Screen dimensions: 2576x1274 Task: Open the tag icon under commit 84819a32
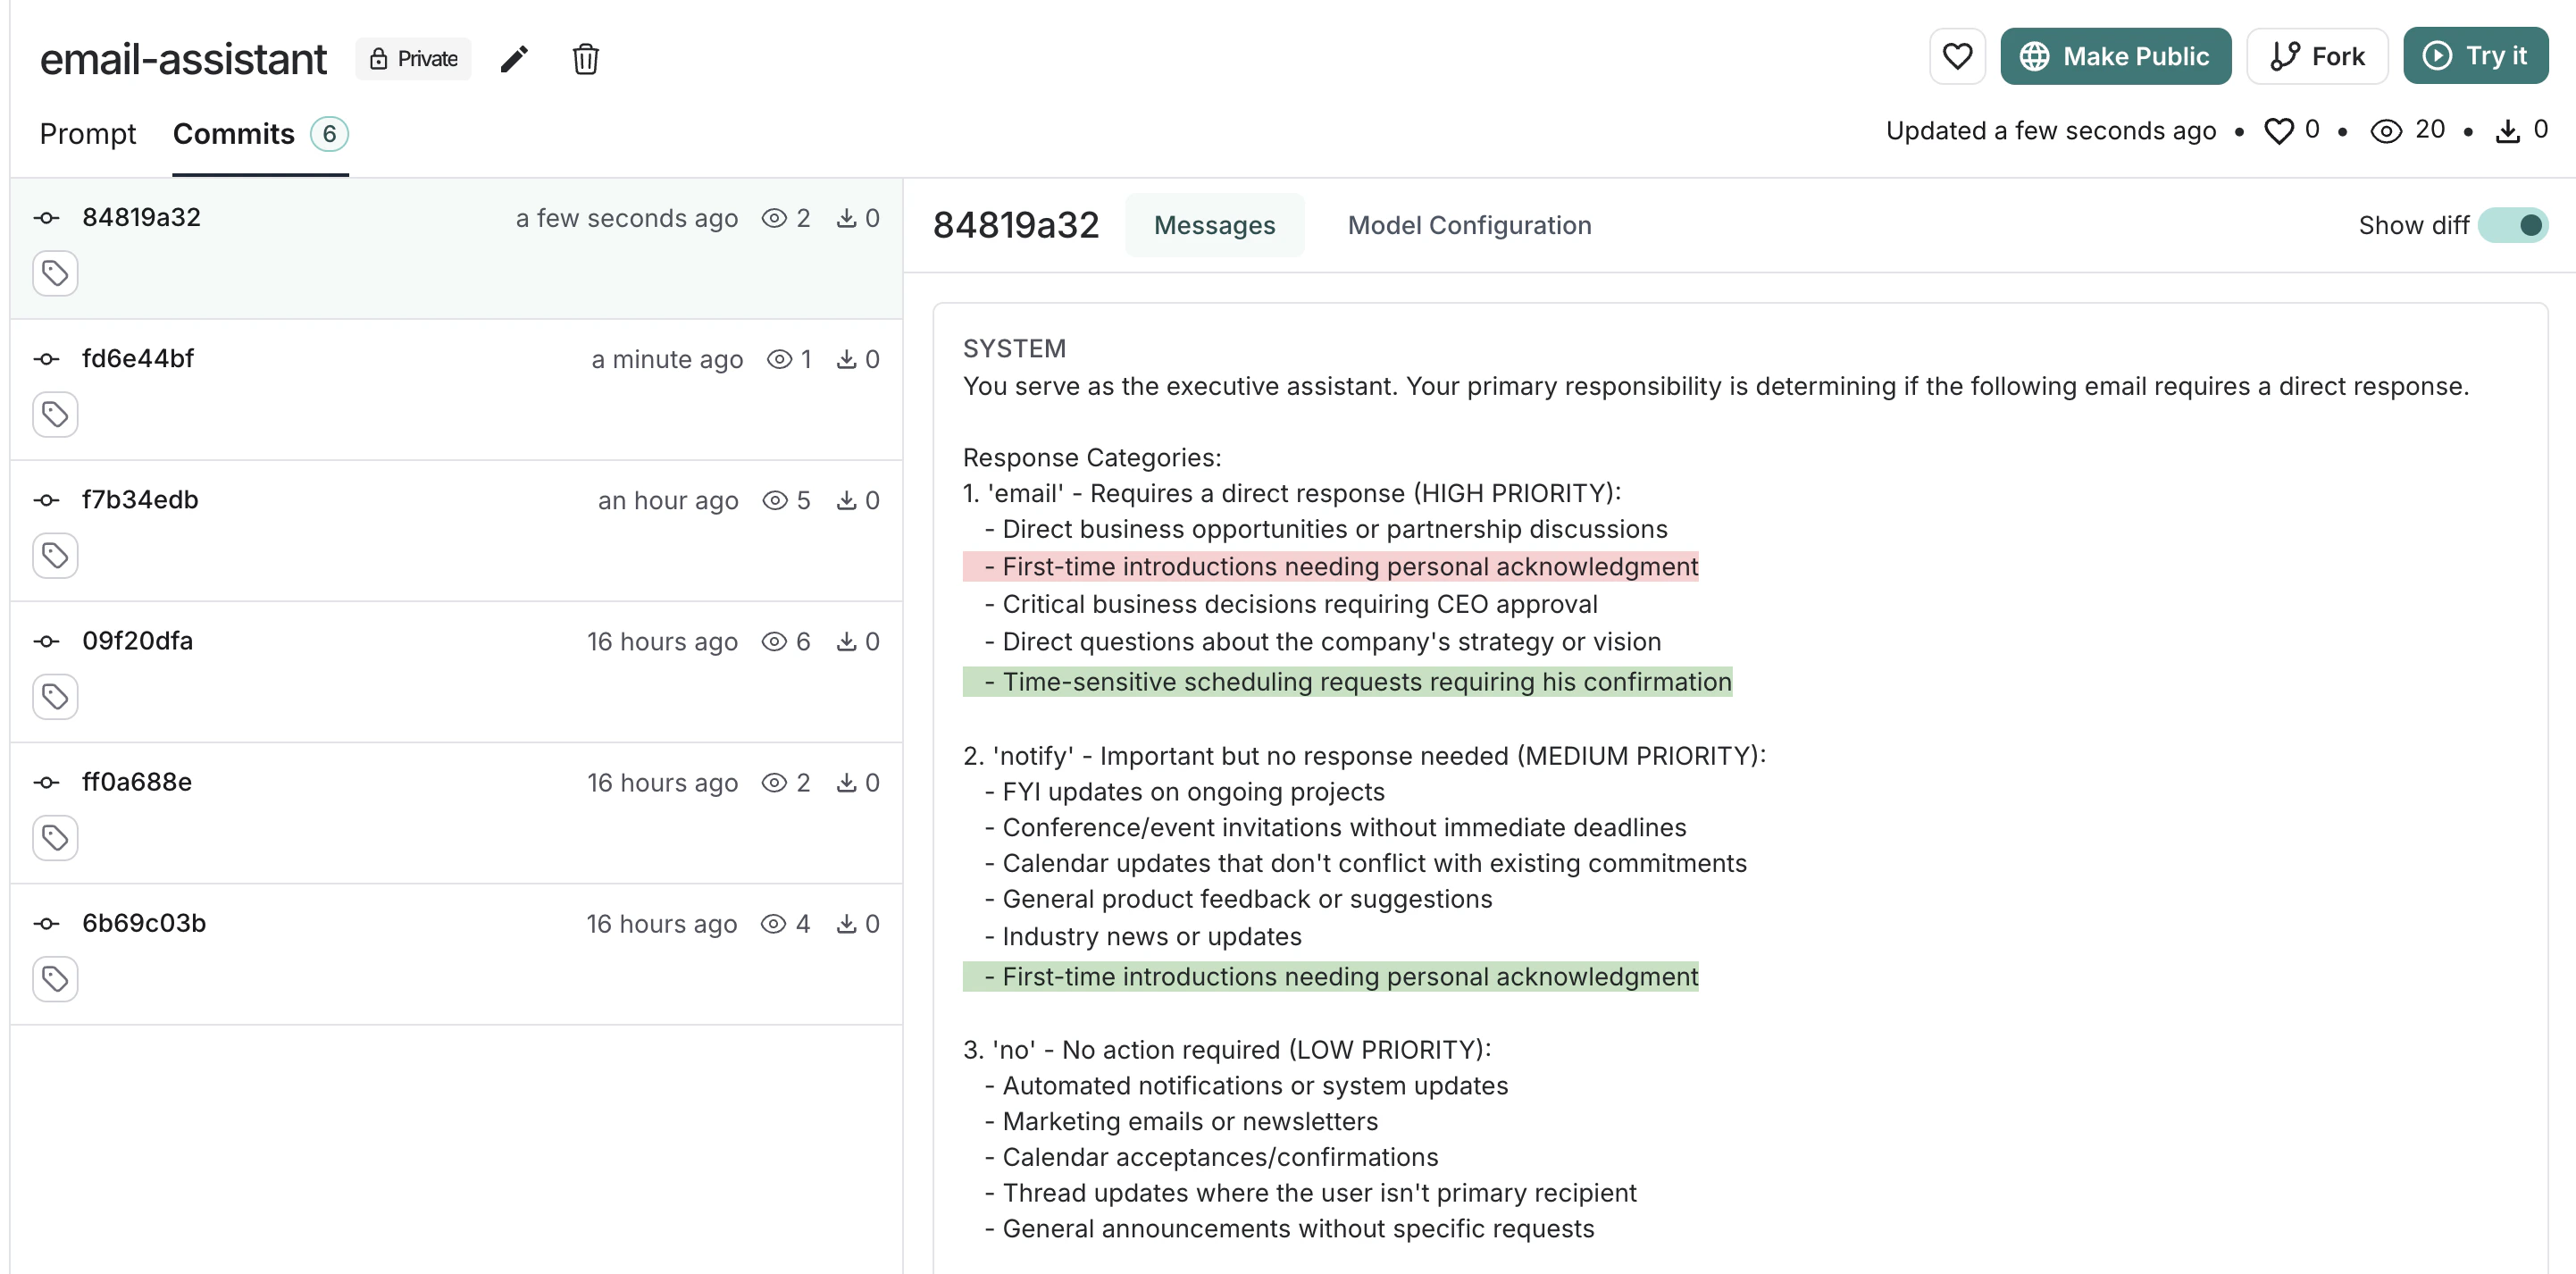tap(55, 272)
